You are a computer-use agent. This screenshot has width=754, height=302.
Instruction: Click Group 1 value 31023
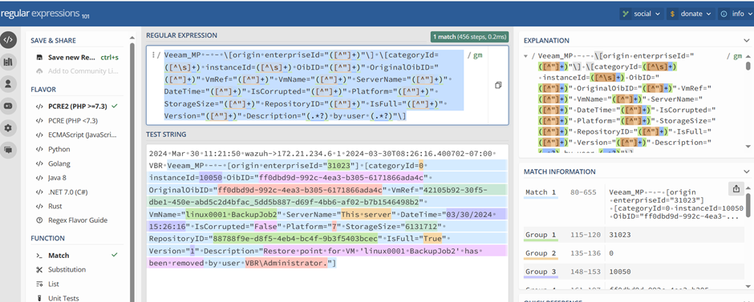[619, 235]
